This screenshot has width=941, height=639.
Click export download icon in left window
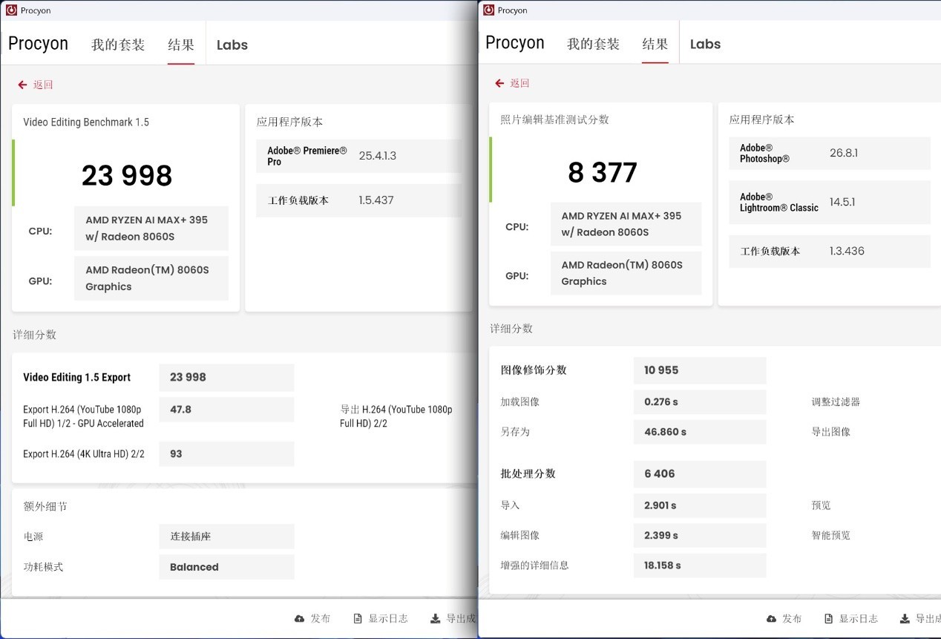(436, 618)
